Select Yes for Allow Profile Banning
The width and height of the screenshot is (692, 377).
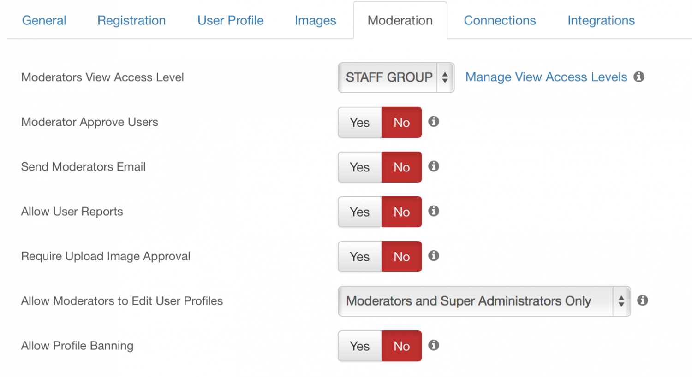360,346
